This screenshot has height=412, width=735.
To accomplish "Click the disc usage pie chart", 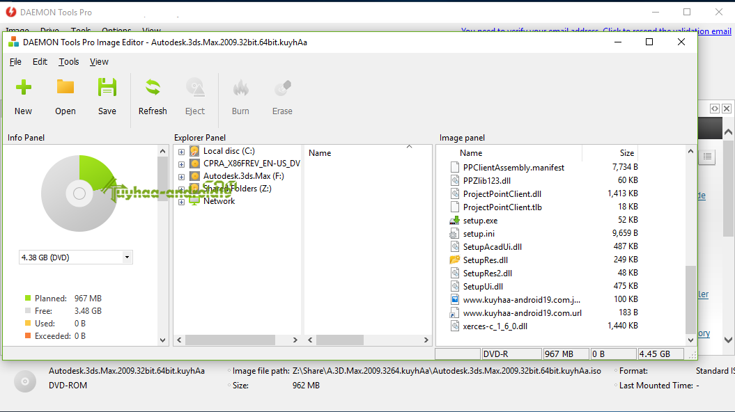I will 79,193.
